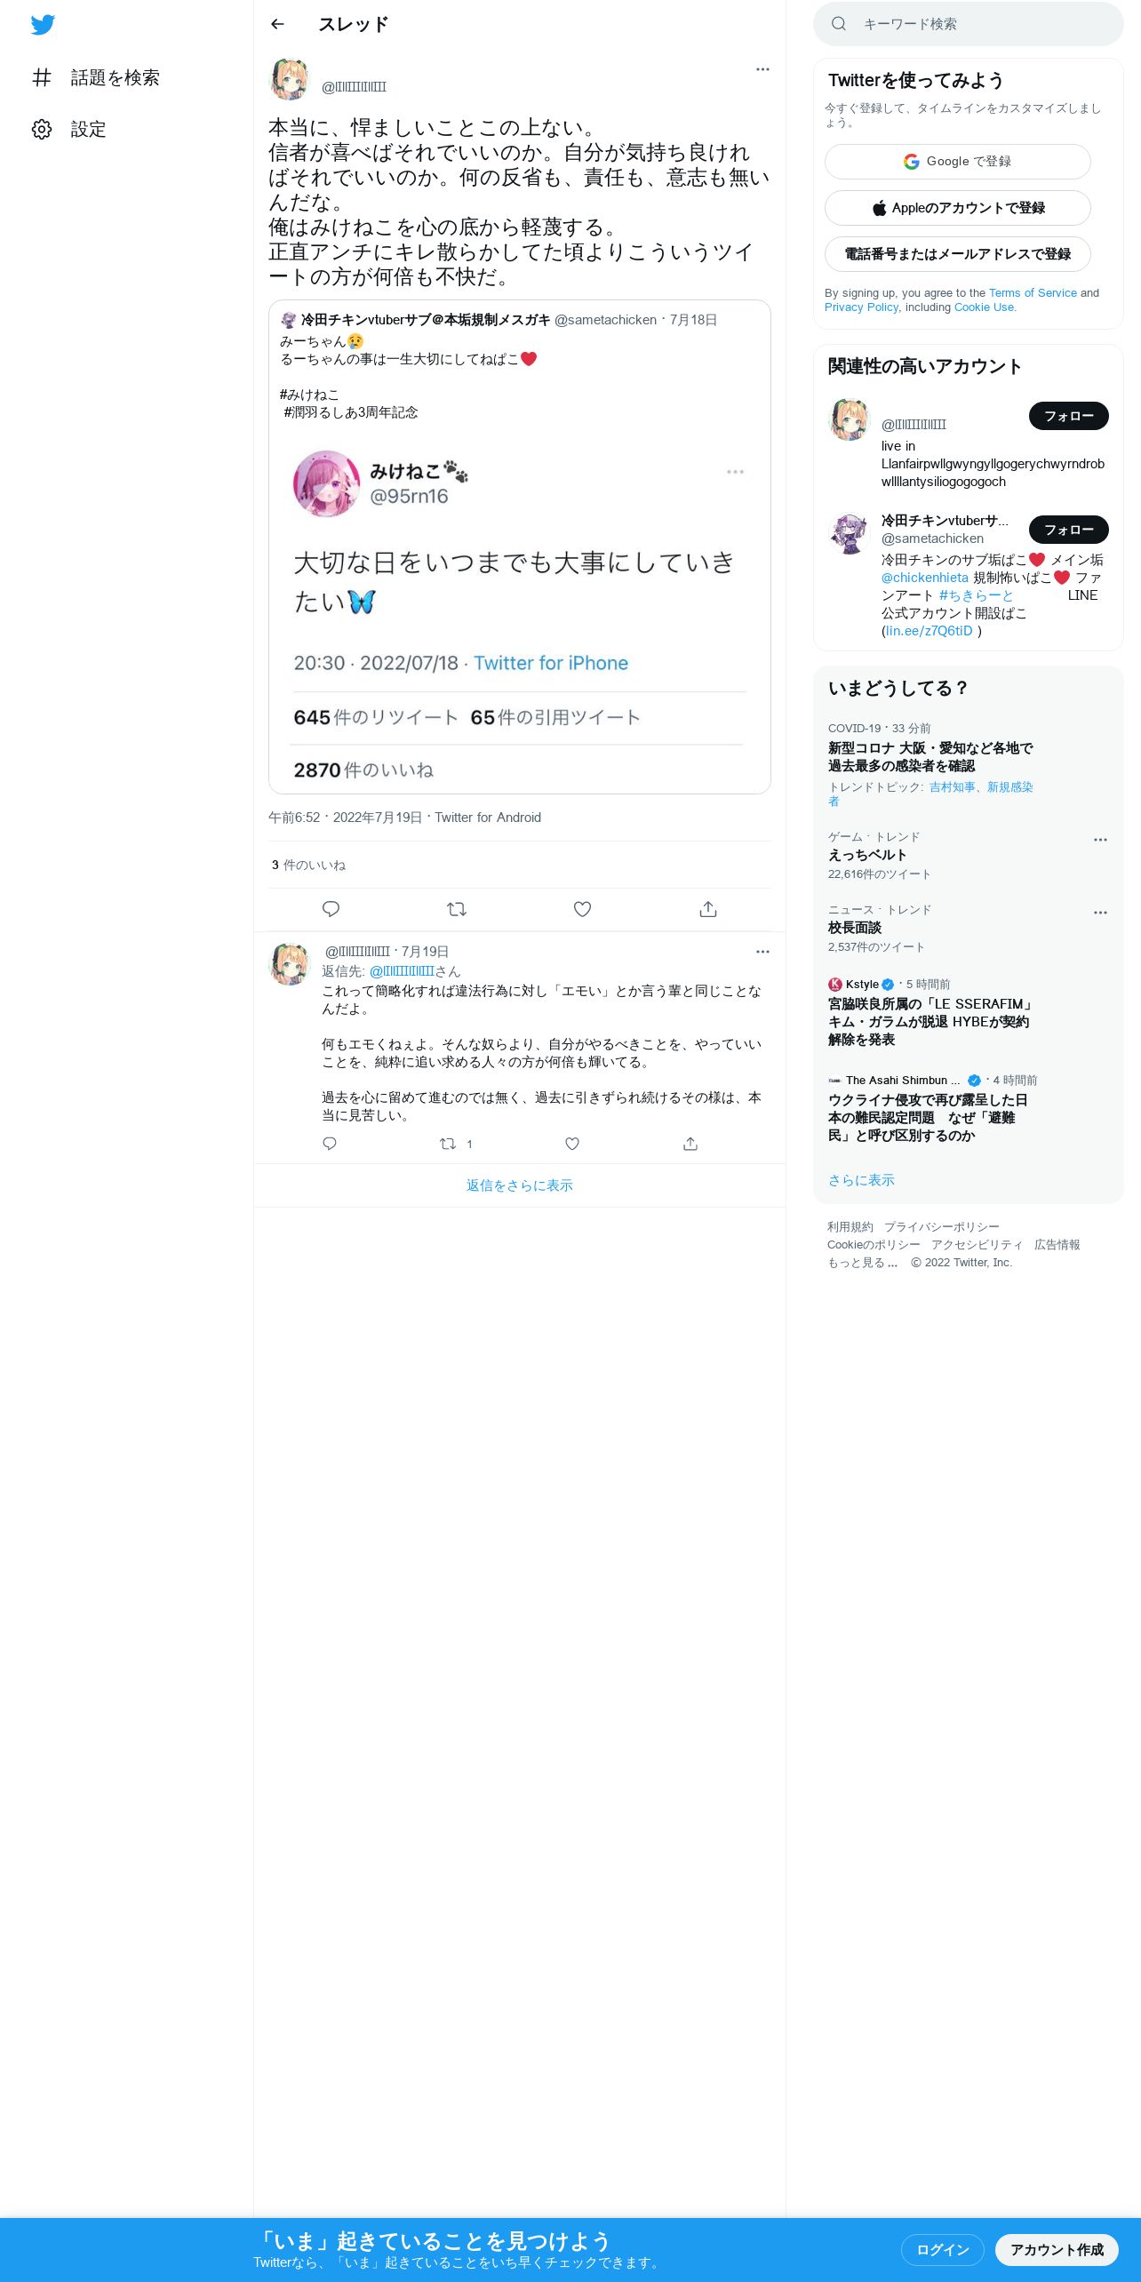1141x2282 pixels.
Task: Click main tweet author's avatar
Action: [x=290, y=80]
